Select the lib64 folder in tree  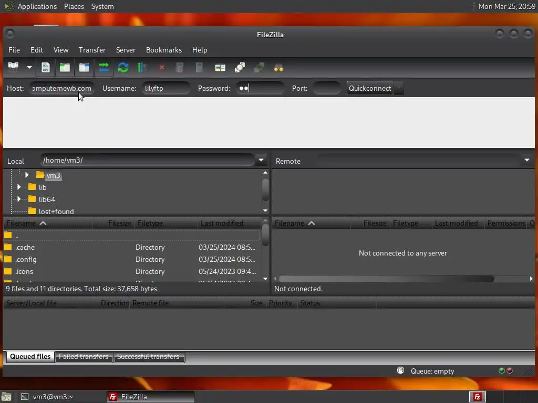pyautogui.click(x=47, y=199)
